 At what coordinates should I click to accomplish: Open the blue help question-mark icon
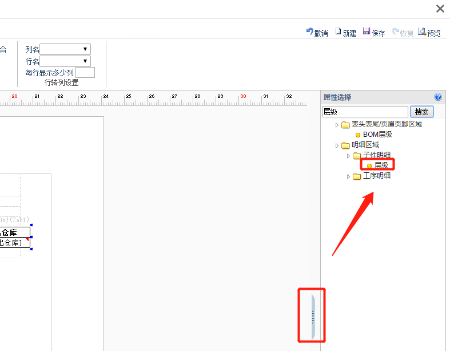pyautogui.click(x=438, y=97)
